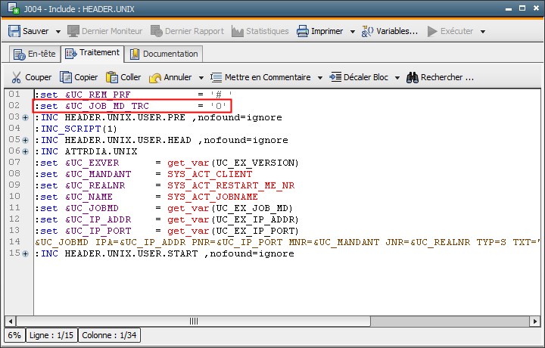This screenshot has width=545, height=348.
Task: Click line number 07 in gutter
Action: click(14, 162)
